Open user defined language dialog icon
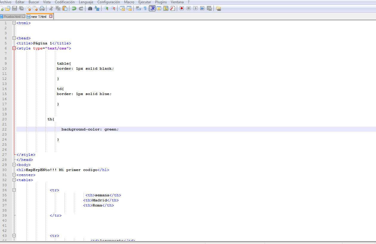Image resolution: width=376 pixels, height=244 pixels. [x=159, y=8]
